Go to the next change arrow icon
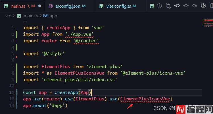The height and width of the screenshot is (114, 213). point(195,6)
